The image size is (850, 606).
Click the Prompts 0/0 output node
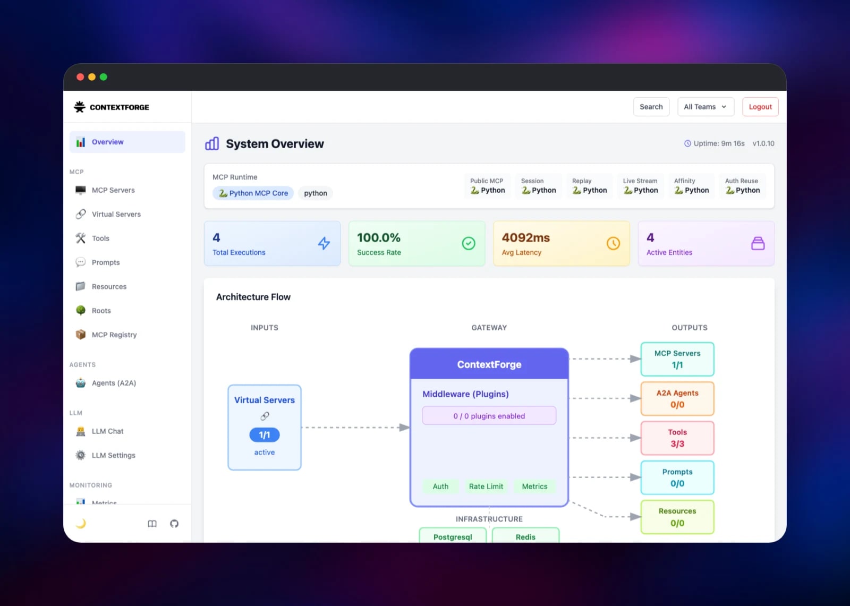pyautogui.click(x=677, y=477)
